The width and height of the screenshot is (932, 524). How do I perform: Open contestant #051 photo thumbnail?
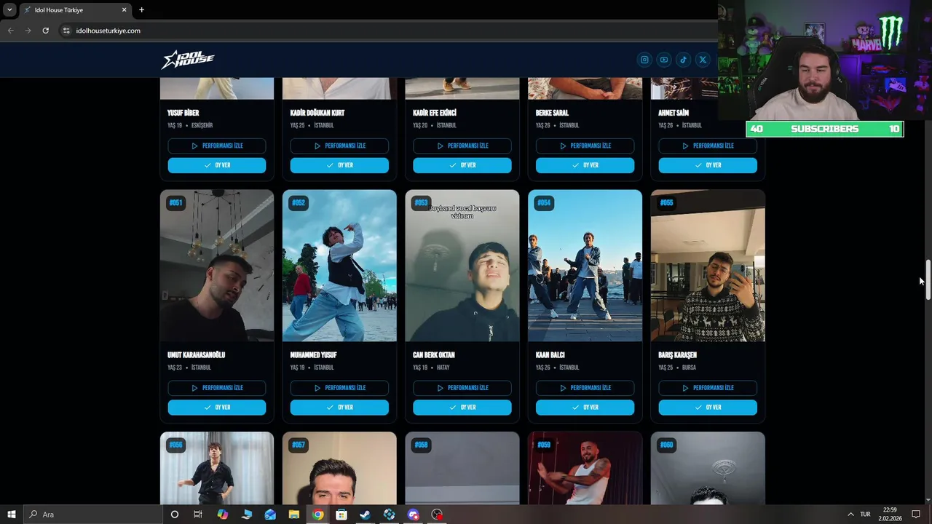(217, 266)
